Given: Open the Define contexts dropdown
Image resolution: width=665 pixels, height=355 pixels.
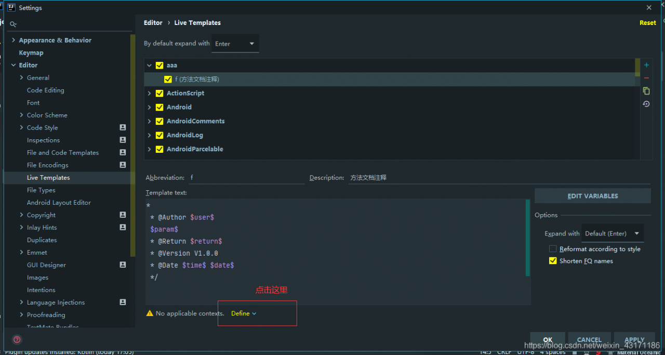Looking at the screenshot, I should tap(244, 313).
